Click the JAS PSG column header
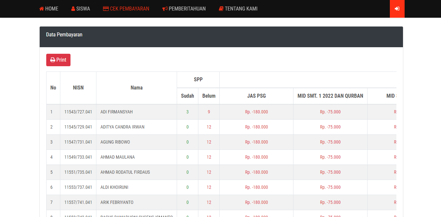 pos(256,96)
